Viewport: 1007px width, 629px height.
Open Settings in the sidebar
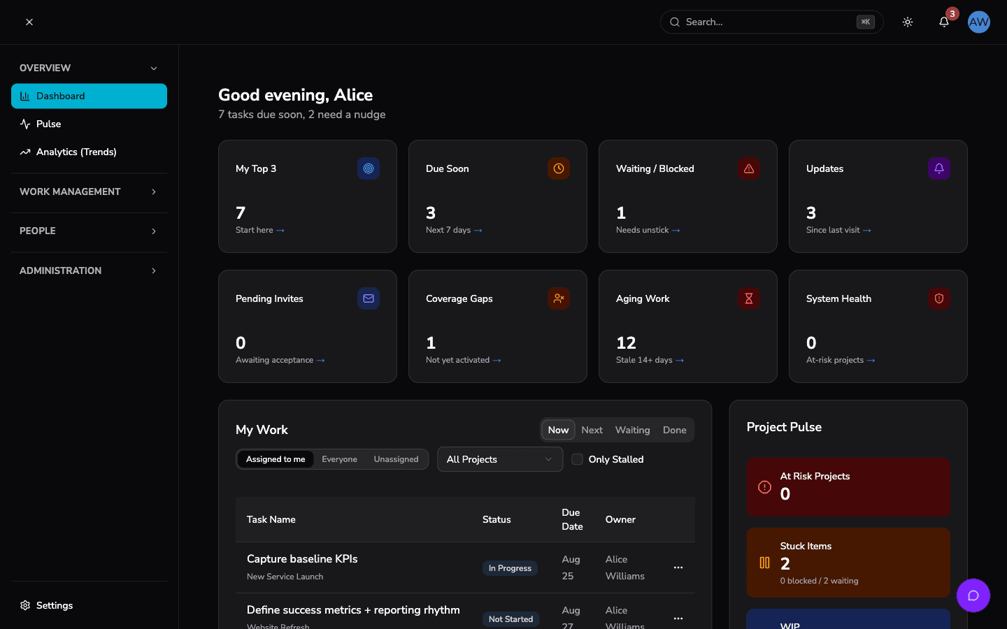click(89, 605)
